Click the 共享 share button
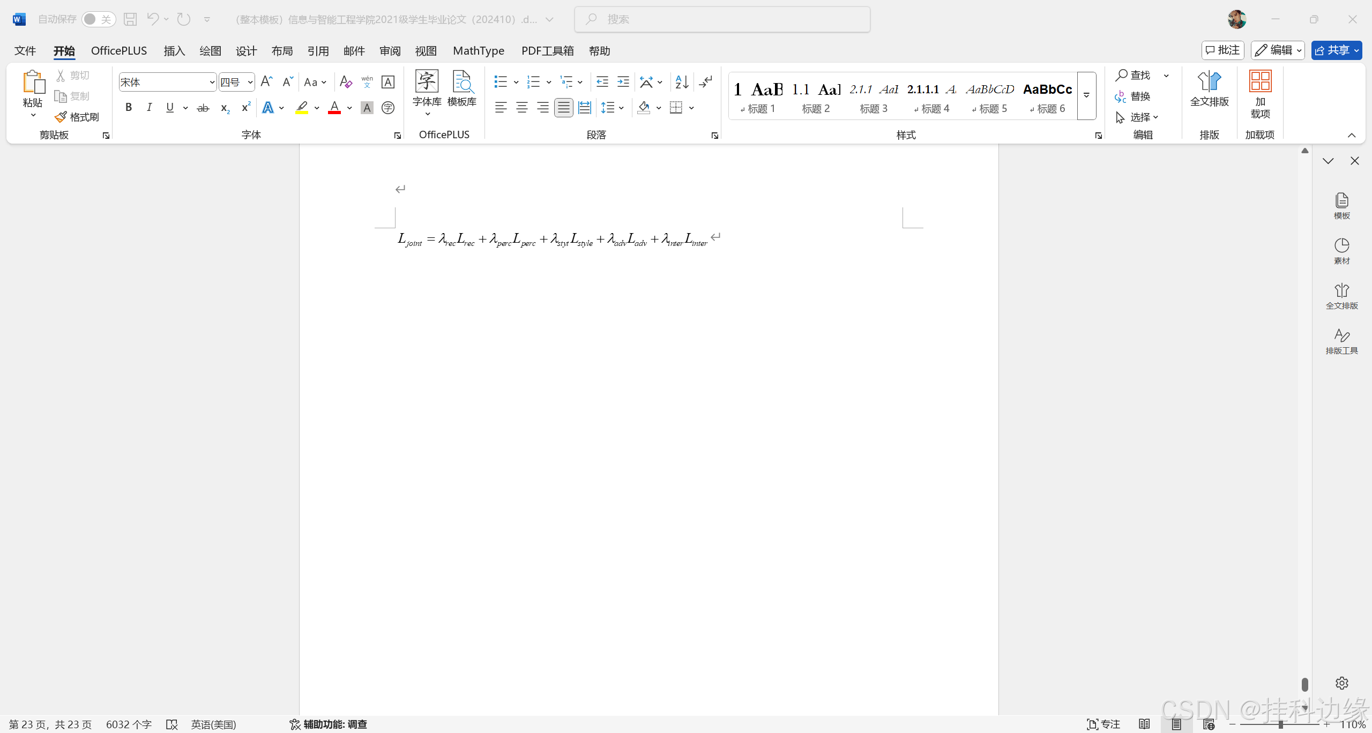This screenshot has width=1372, height=733. click(x=1332, y=50)
